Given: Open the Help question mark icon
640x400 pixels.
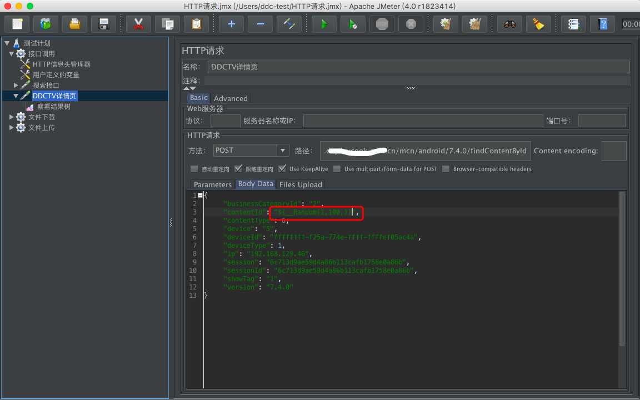Looking at the screenshot, I should (x=602, y=24).
